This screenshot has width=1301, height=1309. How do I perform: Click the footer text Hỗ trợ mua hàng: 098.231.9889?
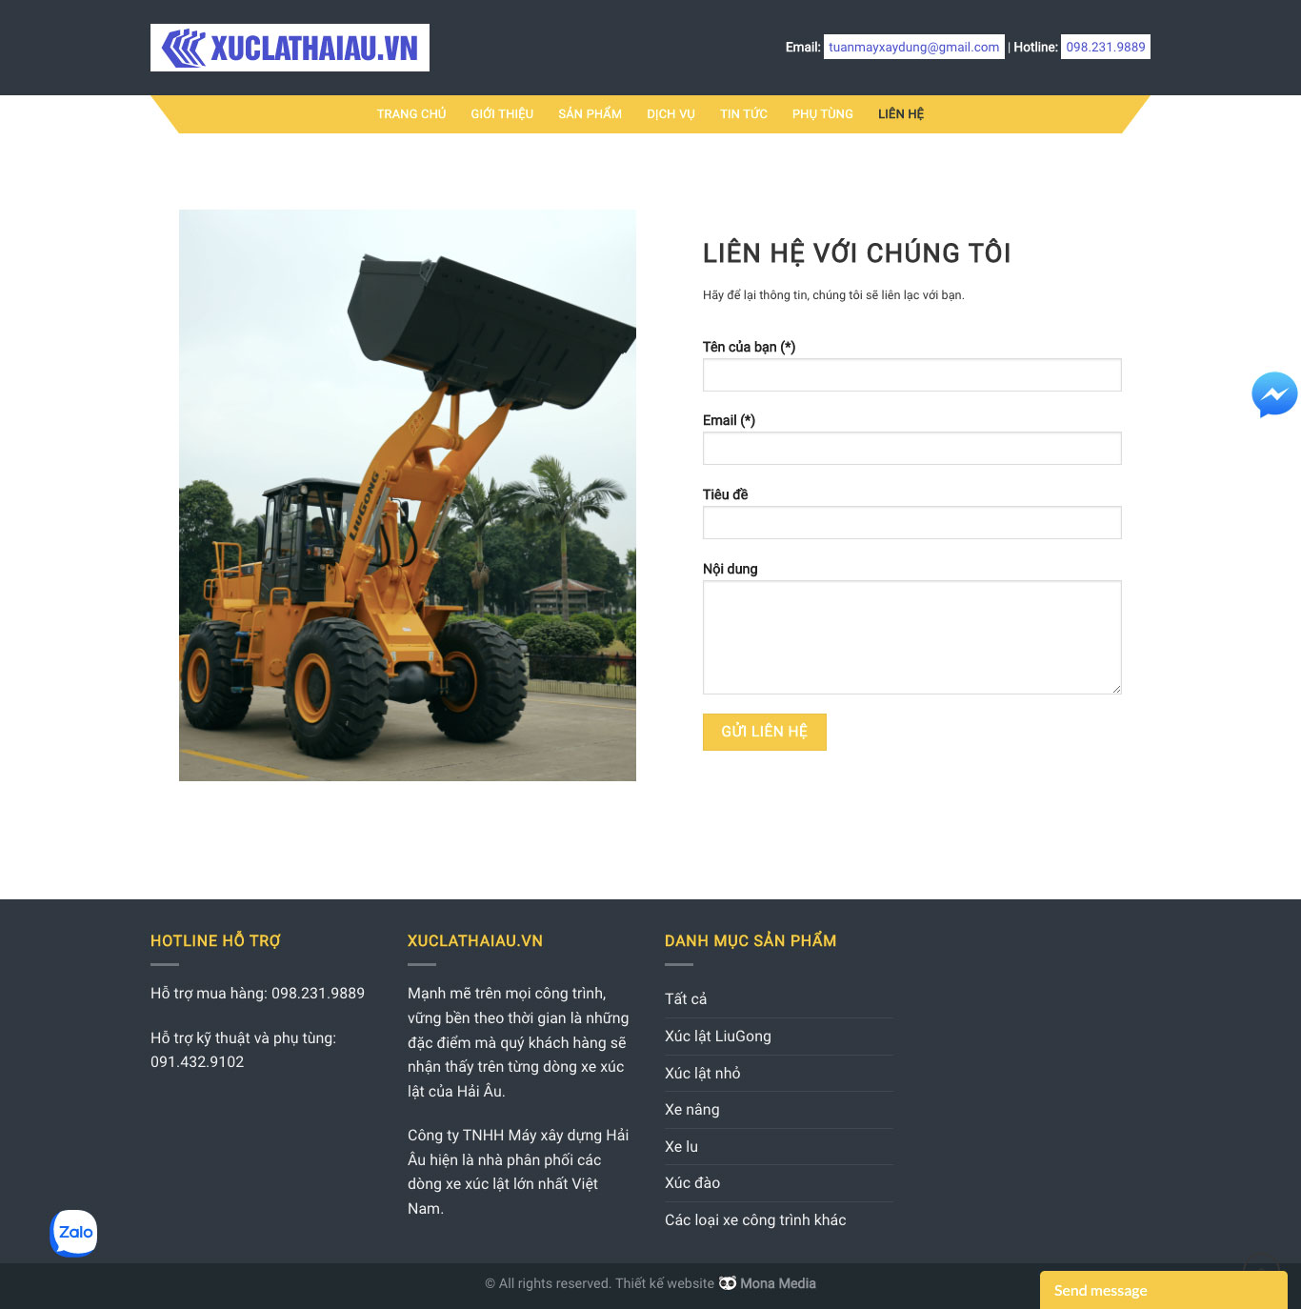click(x=257, y=994)
